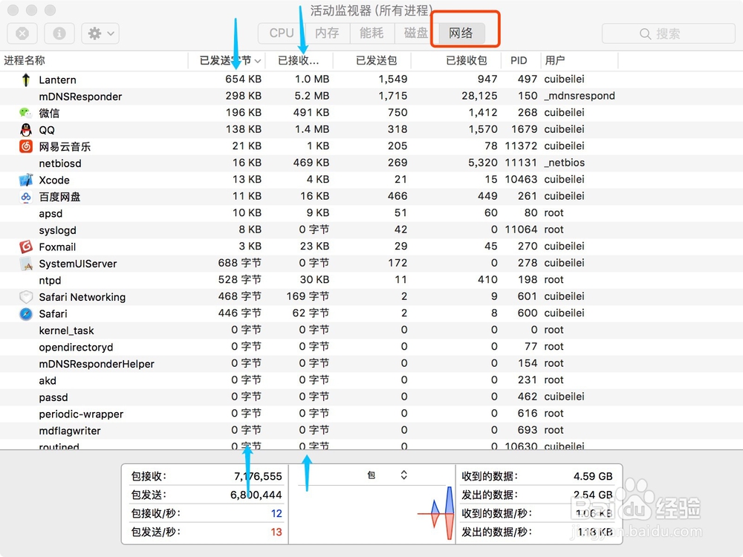Screen dimensions: 743x557
Task: Sort by 用户 column header
Action: pyautogui.click(x=579, y=61)
